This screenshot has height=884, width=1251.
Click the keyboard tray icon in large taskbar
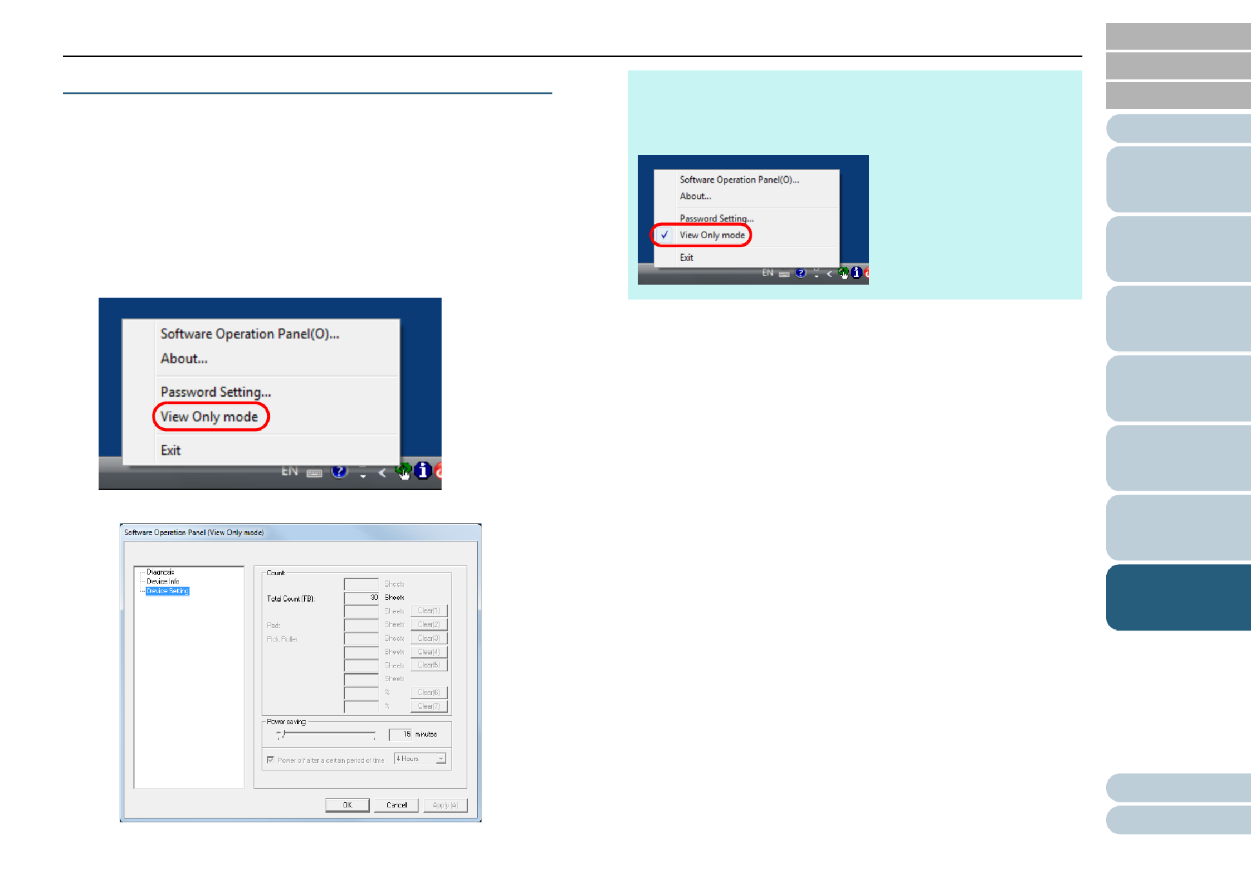(x=315, y=473)
